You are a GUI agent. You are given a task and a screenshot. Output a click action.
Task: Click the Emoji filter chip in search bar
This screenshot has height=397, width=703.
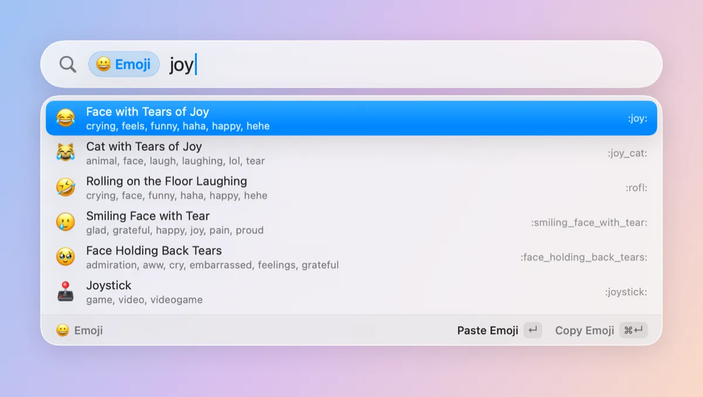124,64
